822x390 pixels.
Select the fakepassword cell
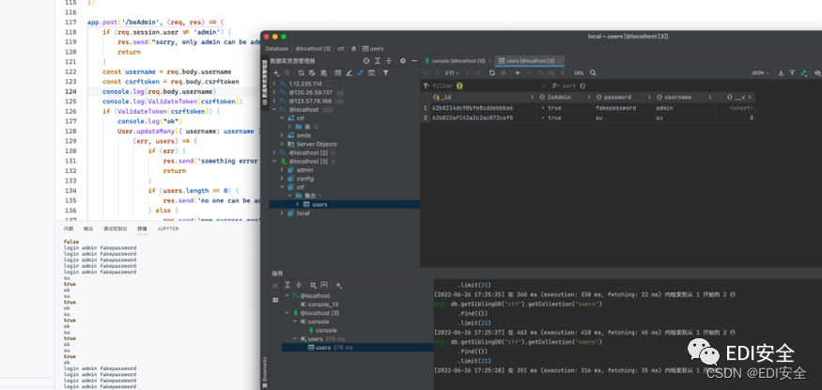click(x=622, y=108)
